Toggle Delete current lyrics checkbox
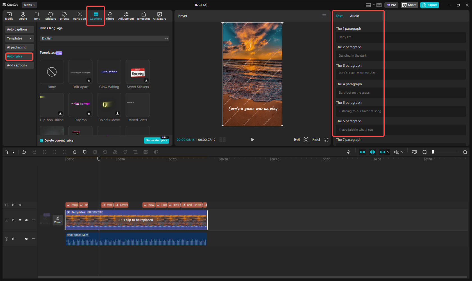Viewport: 472px width, 281px height. pos(41,140)
